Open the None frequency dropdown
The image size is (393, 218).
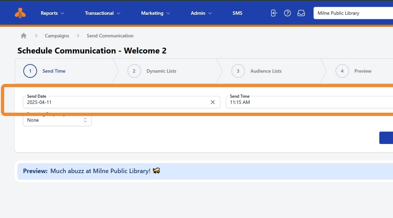coord(57,120)
